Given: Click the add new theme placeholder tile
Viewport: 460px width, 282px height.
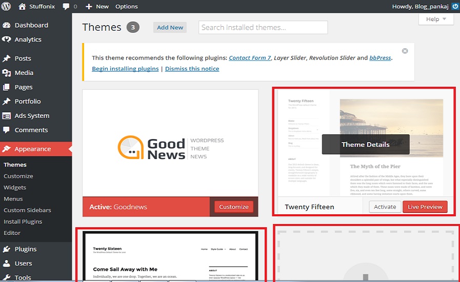Looking at the screenshot, I should tap(366, 255).
